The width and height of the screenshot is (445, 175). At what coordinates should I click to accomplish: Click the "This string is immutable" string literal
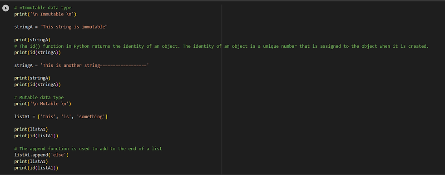74,27
